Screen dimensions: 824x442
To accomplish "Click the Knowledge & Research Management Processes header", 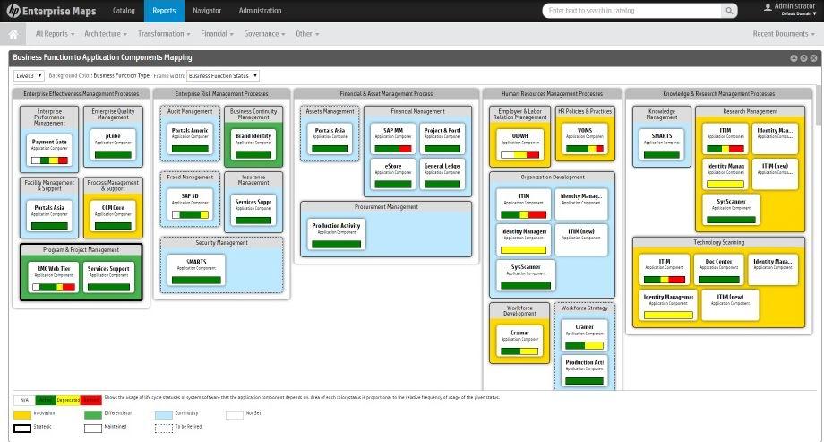I will tap(719, 93).
